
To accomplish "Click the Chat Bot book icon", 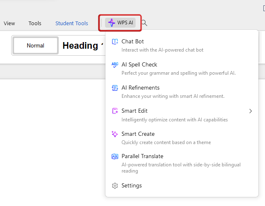I will coord(115,42).
